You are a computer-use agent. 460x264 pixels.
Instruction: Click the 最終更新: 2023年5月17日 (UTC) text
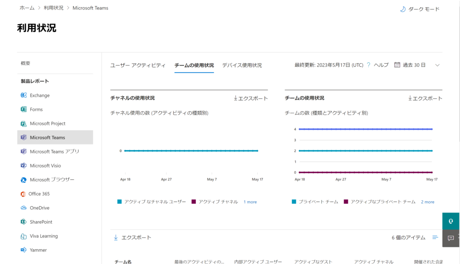(329, 65)
